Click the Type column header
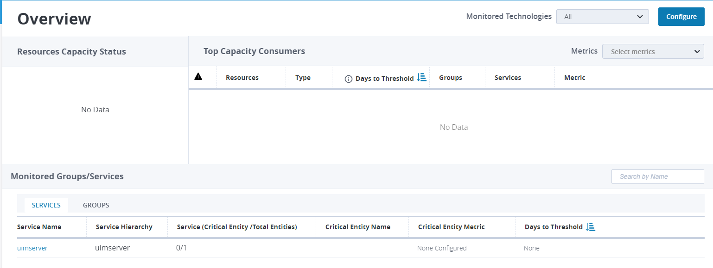 pos(303,78)
